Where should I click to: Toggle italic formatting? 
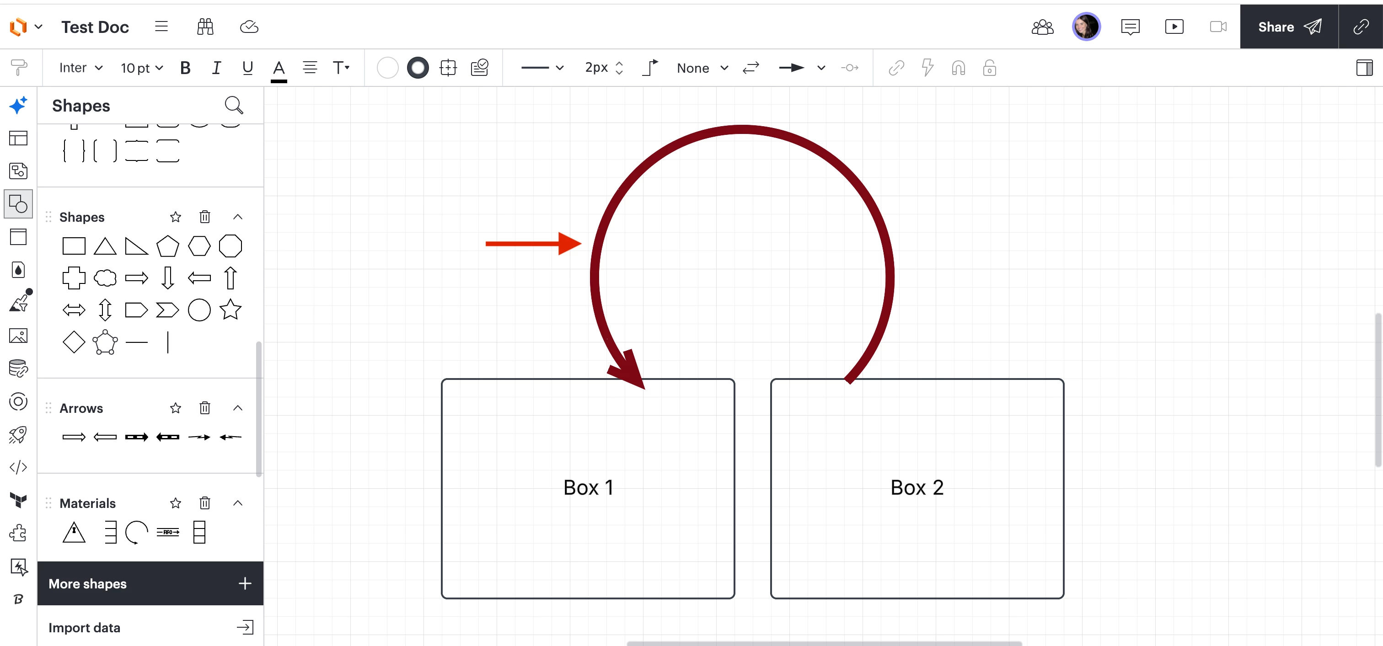click(x=216, y=68)
